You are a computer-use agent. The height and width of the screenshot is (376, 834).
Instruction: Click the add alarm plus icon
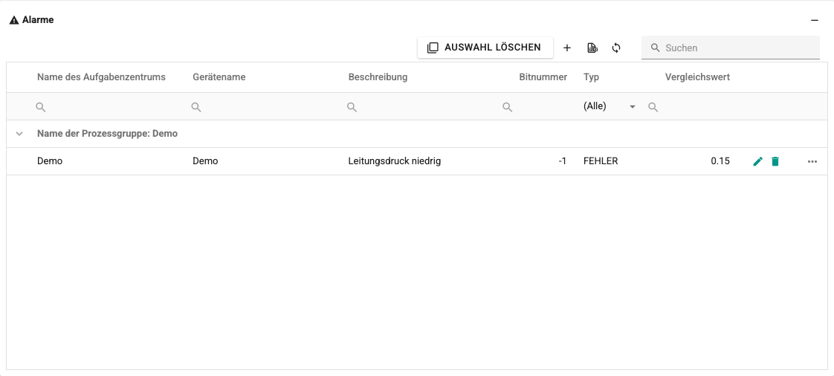coord(567,48)
